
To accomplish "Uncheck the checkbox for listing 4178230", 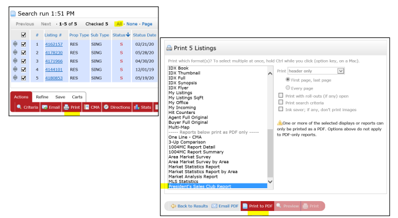I will point(23,53).
